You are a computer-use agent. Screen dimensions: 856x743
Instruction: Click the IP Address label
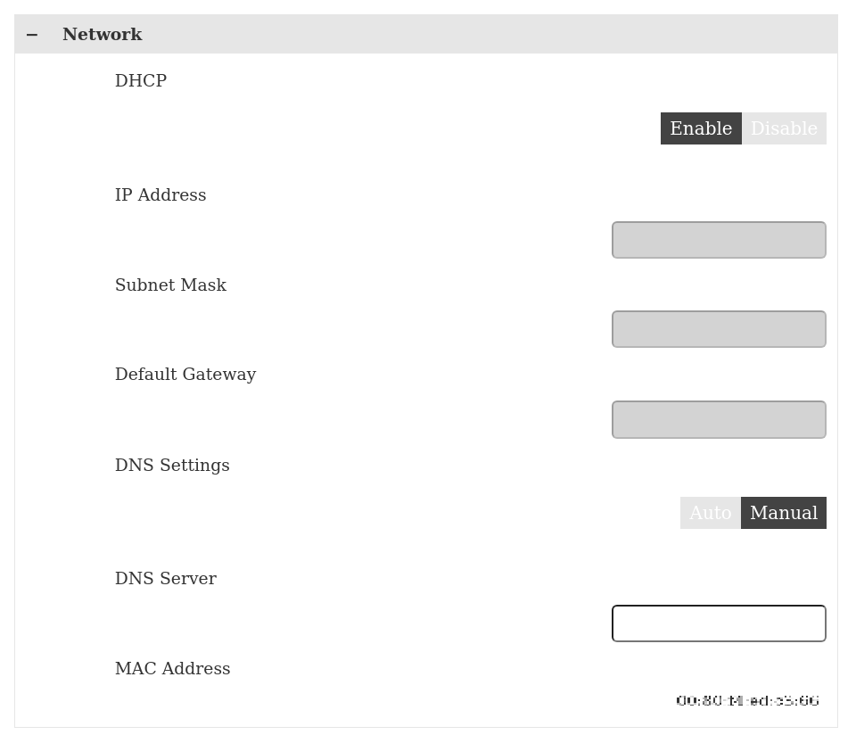click(160, 195)
